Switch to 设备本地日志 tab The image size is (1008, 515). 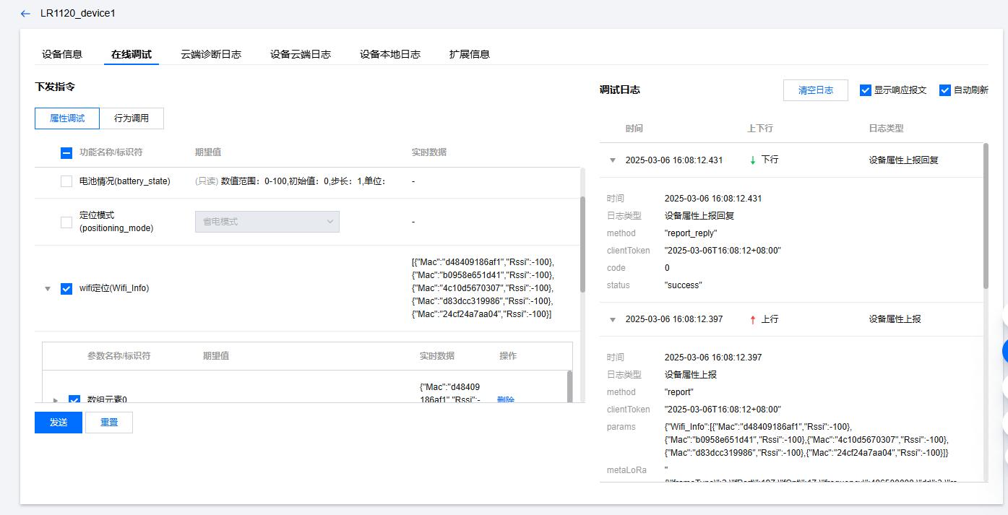click(390, 54)
